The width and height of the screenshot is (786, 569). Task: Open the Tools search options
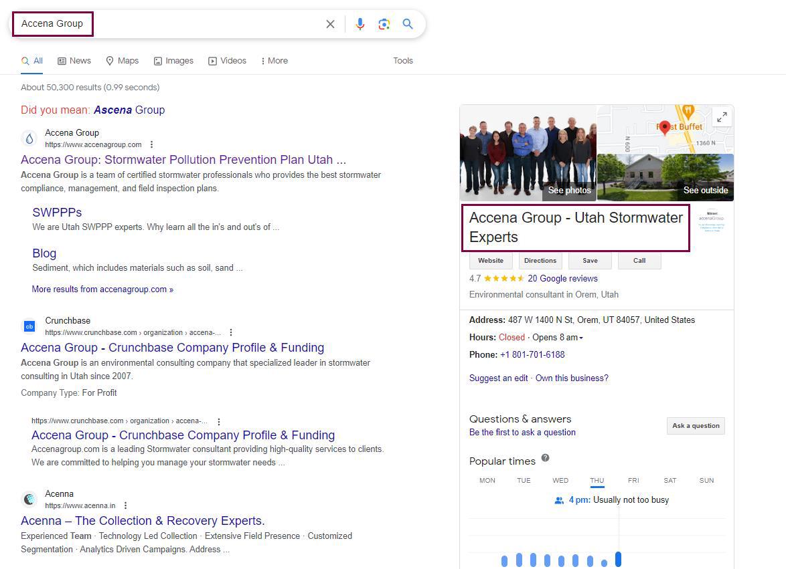coord(402,61)
